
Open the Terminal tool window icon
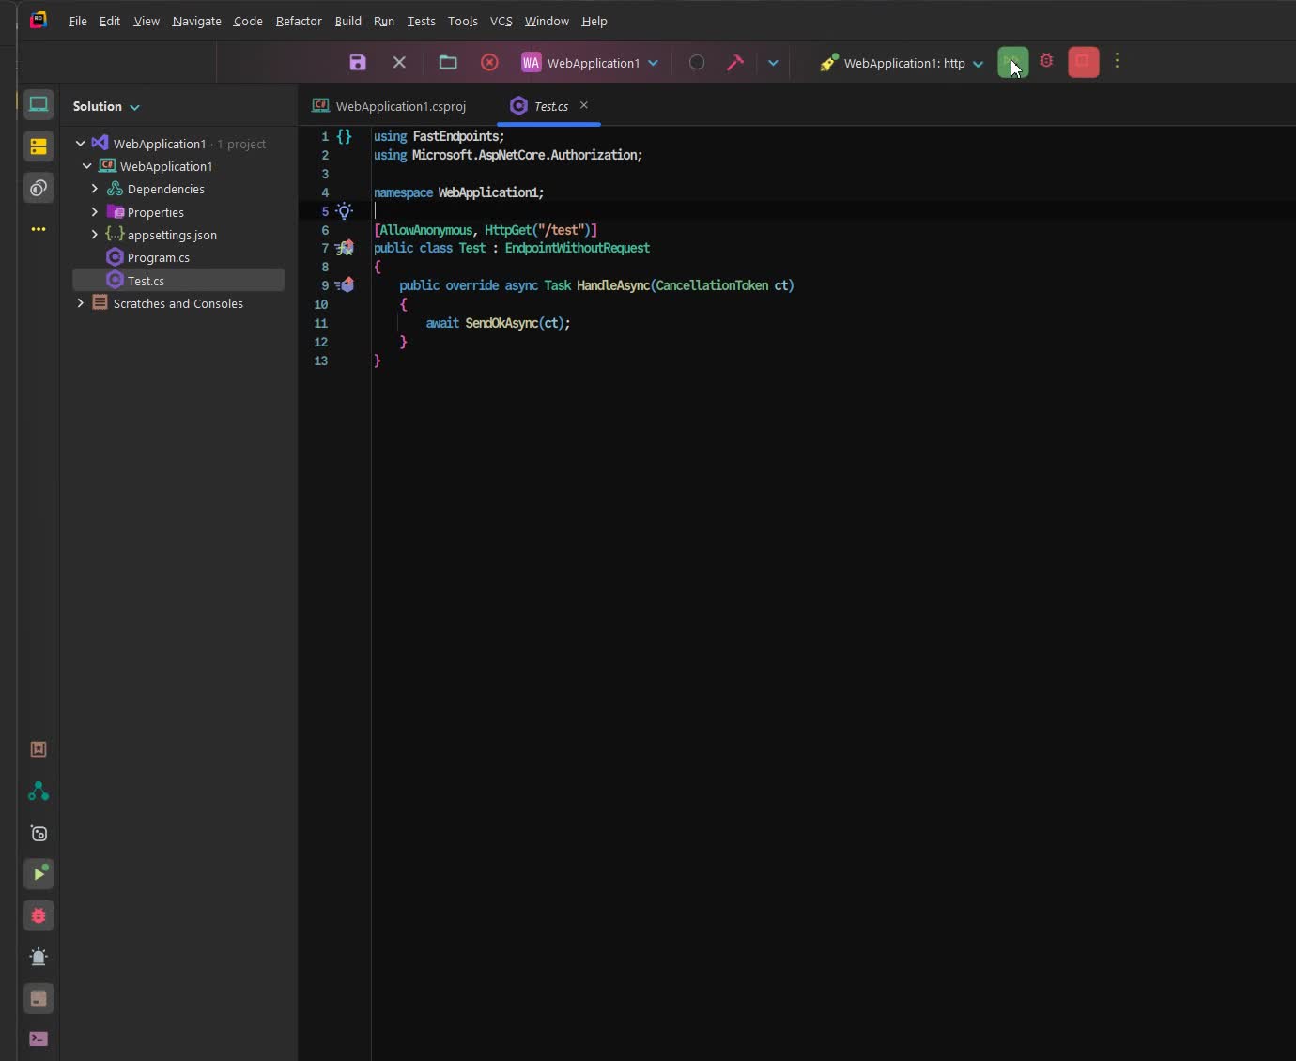(39, 1038)
